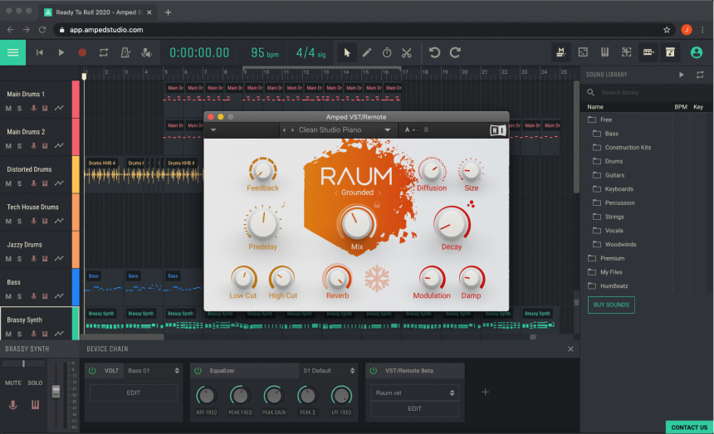Click the return to start button
Screen dimensions: 714x434
pyautogui.click(x=40, y=53)
